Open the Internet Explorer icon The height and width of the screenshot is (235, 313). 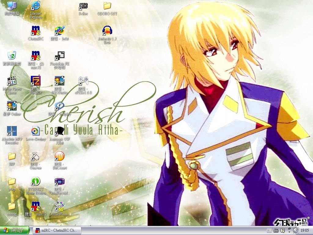coord(36,6)
